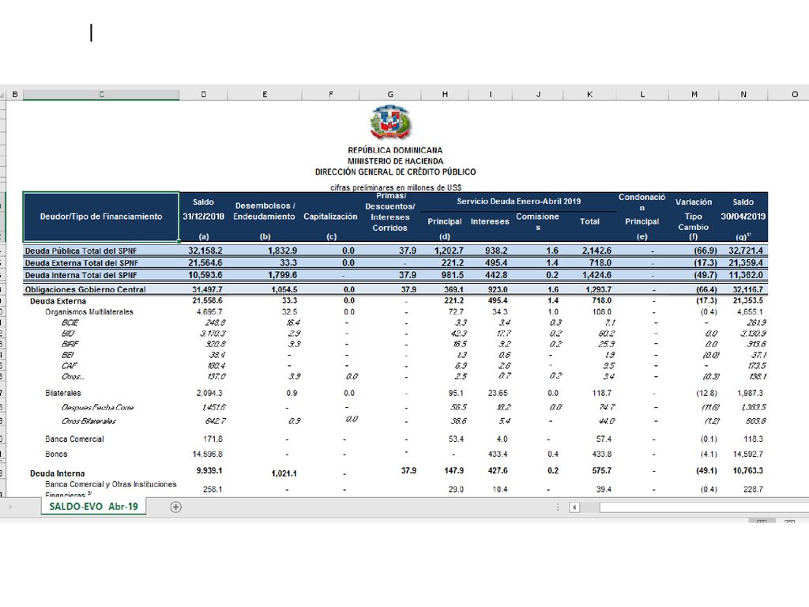Select column O header
Image resolution: width=809 pixels, height=607 pixels.
(x=793, y=95)
